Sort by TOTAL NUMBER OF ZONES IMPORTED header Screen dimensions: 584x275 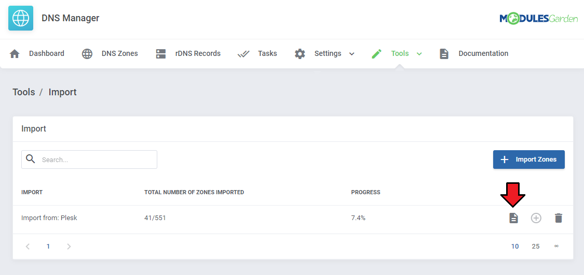pos(194,192)
